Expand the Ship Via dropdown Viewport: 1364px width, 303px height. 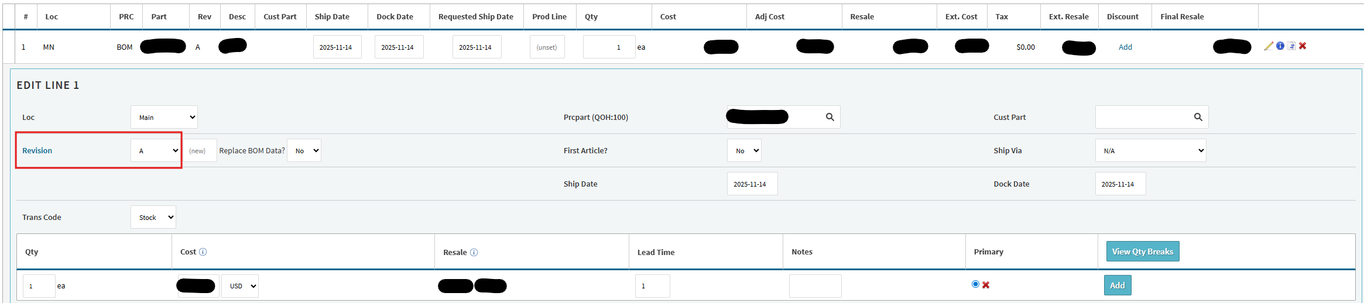pos(1150,151)
